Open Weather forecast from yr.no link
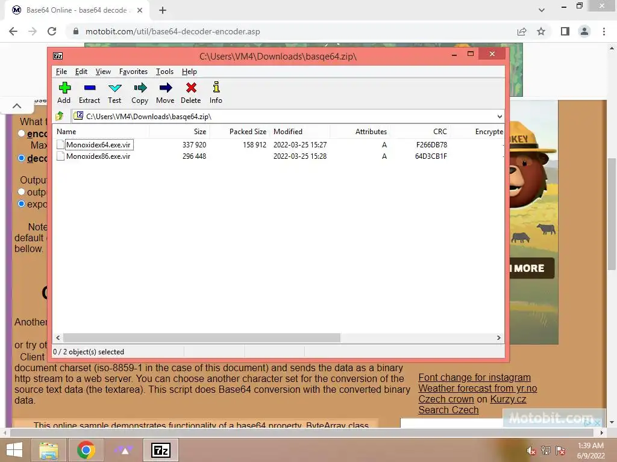The height and width of the screenshot is (462, 617). click(x=478, y=388)
